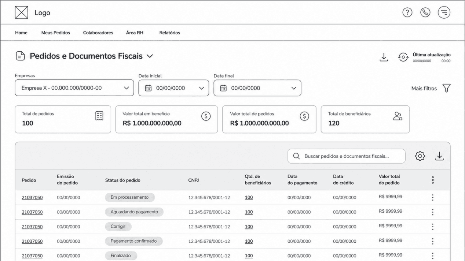Click dollar icon in Valor total em benefício
The image size is (465, 261).
click(x=206, y=116)
